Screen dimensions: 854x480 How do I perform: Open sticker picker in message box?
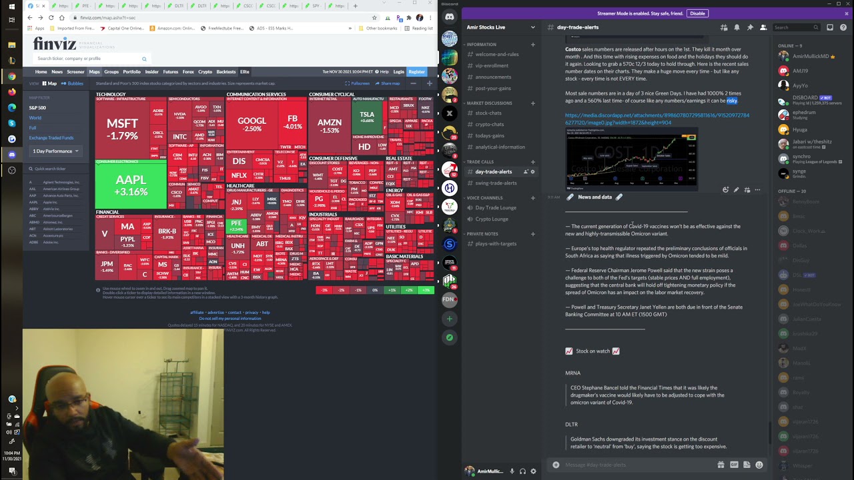tap(747, 465)
